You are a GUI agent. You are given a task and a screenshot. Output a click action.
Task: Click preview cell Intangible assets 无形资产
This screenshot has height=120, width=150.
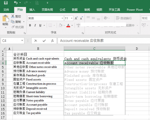[94, 88]
